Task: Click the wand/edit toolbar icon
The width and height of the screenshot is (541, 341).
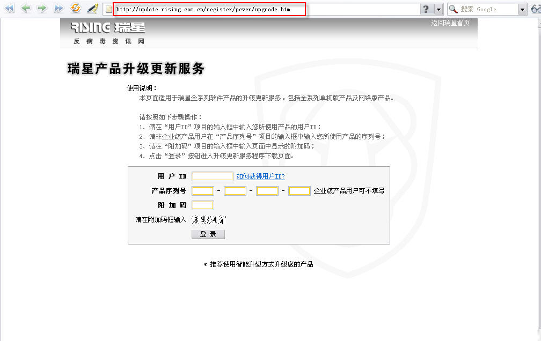Action: click(x=92, y=8)
